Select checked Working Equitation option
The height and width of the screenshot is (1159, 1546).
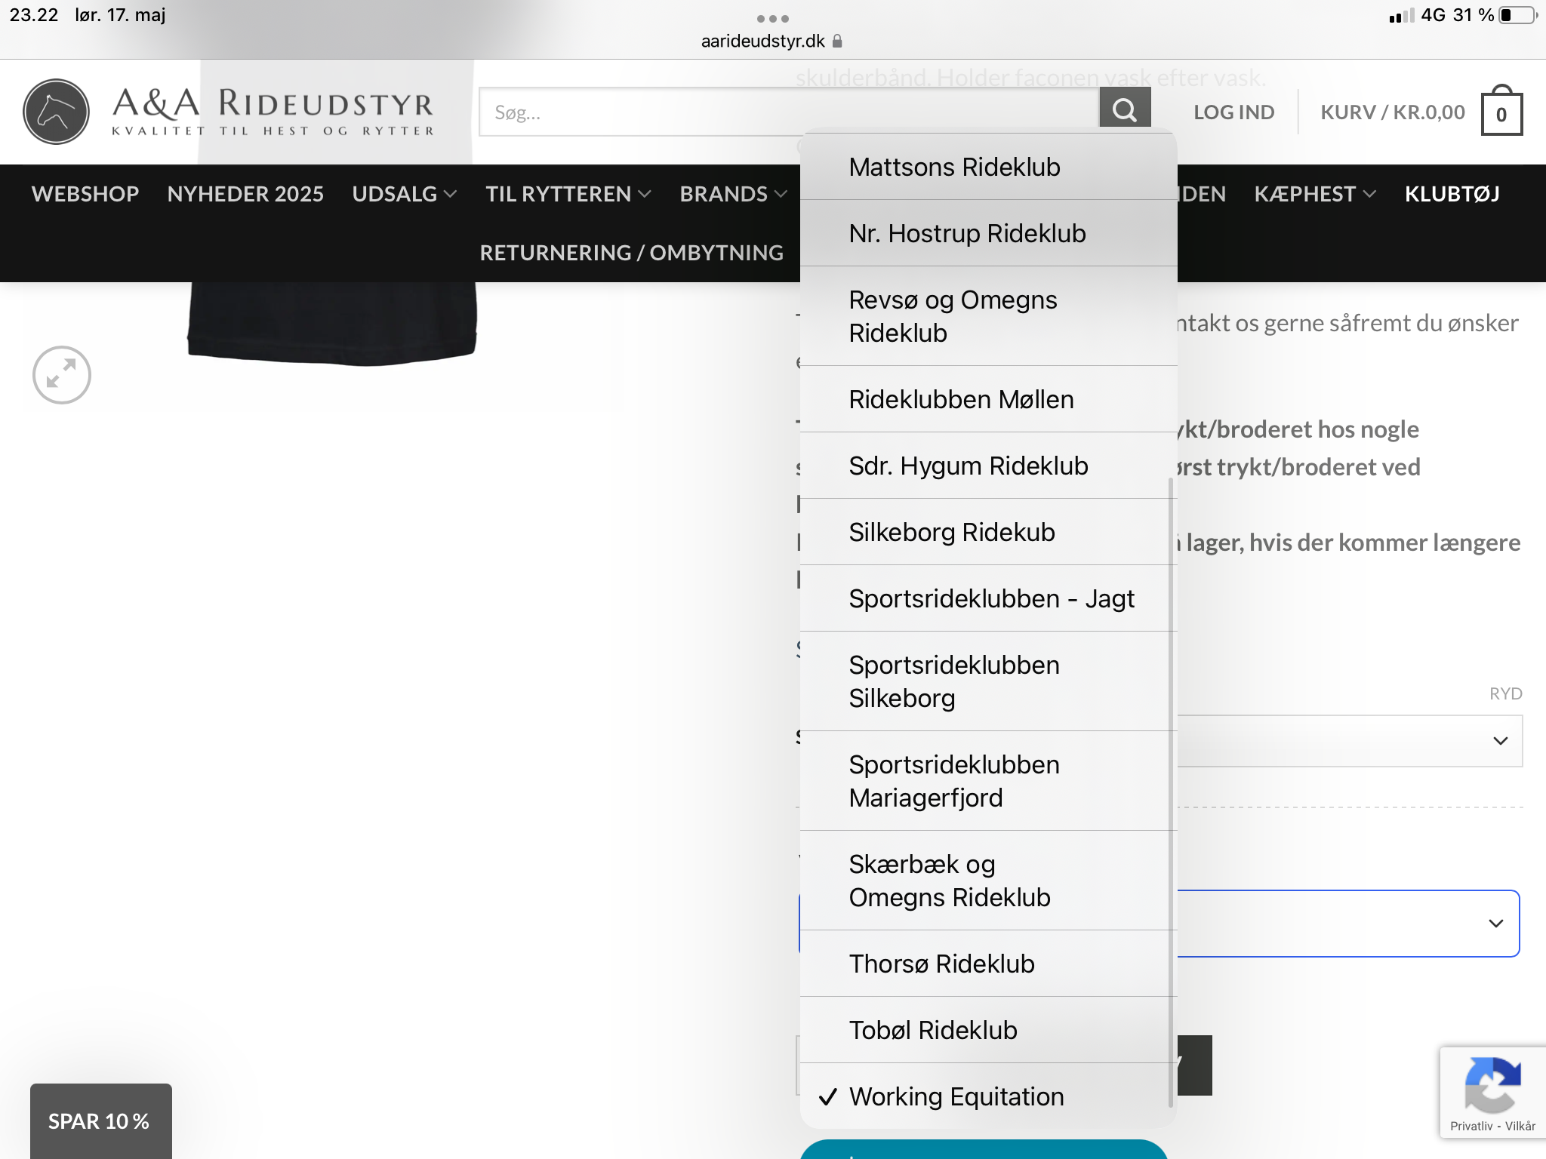[x=988, y=1096]
